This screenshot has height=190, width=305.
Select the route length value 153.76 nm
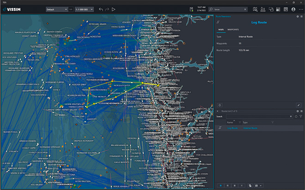244,50
